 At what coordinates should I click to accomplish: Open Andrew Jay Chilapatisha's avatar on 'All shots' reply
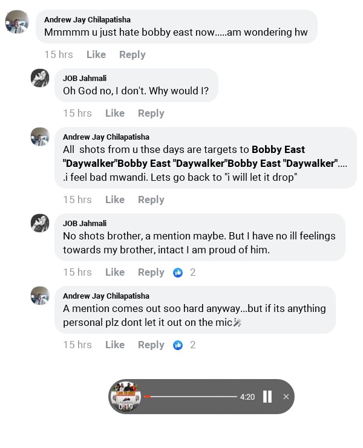point(41,137)
